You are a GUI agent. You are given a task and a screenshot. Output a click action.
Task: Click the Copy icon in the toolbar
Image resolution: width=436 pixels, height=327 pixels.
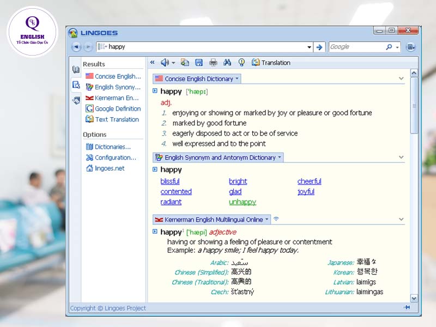click(185, 62)
